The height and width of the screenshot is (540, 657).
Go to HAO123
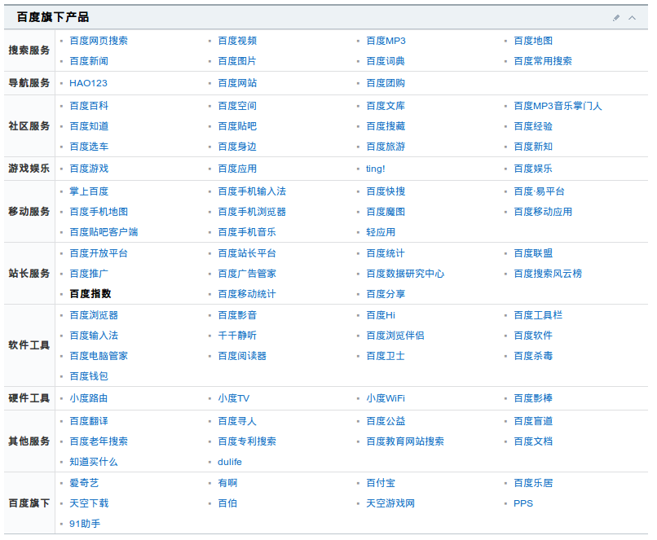tap(88, 83)
